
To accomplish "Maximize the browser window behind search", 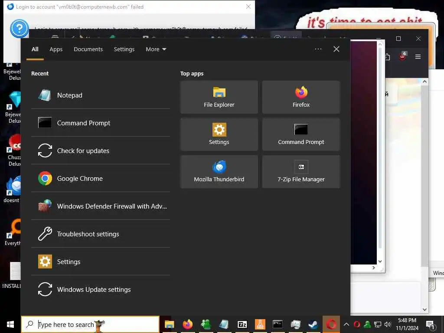I will 398,39.
